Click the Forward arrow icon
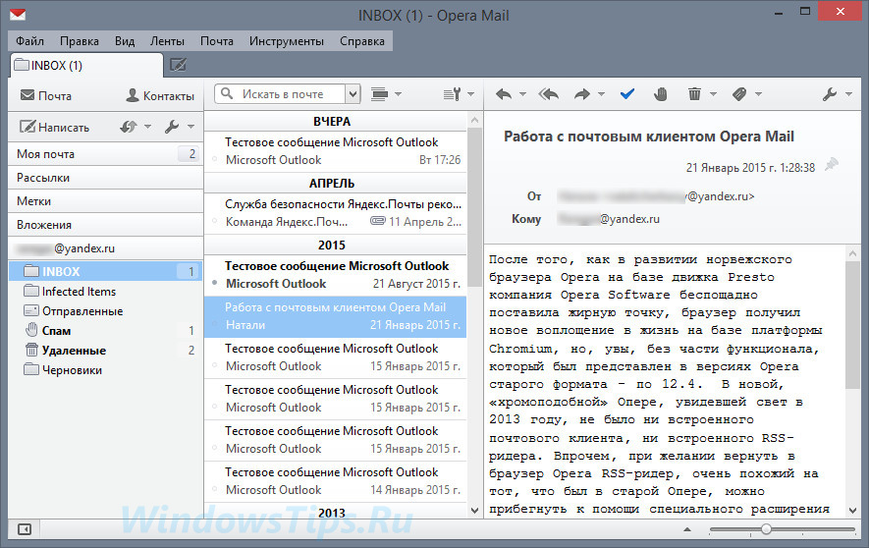Viewport: 869px width, 548px height. click(x=582, y=94)
